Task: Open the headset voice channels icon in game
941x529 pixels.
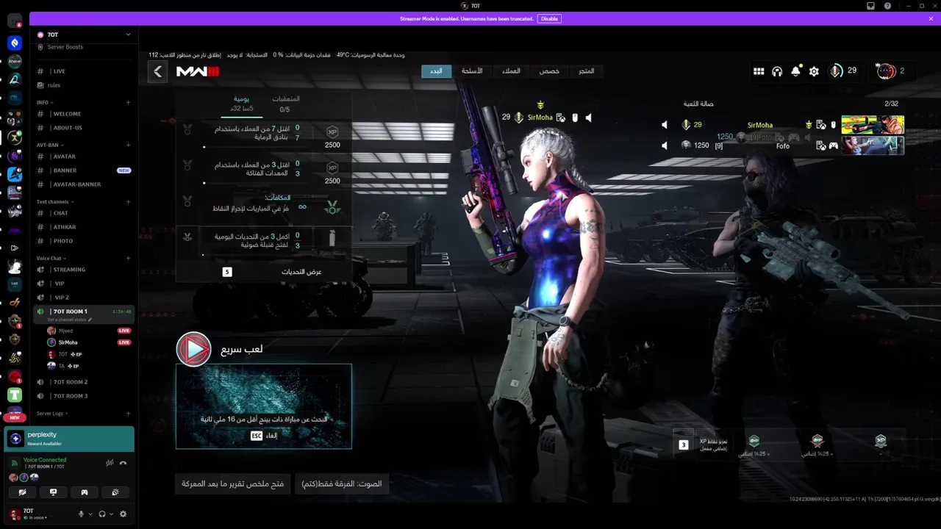Action: coord(777,71)
